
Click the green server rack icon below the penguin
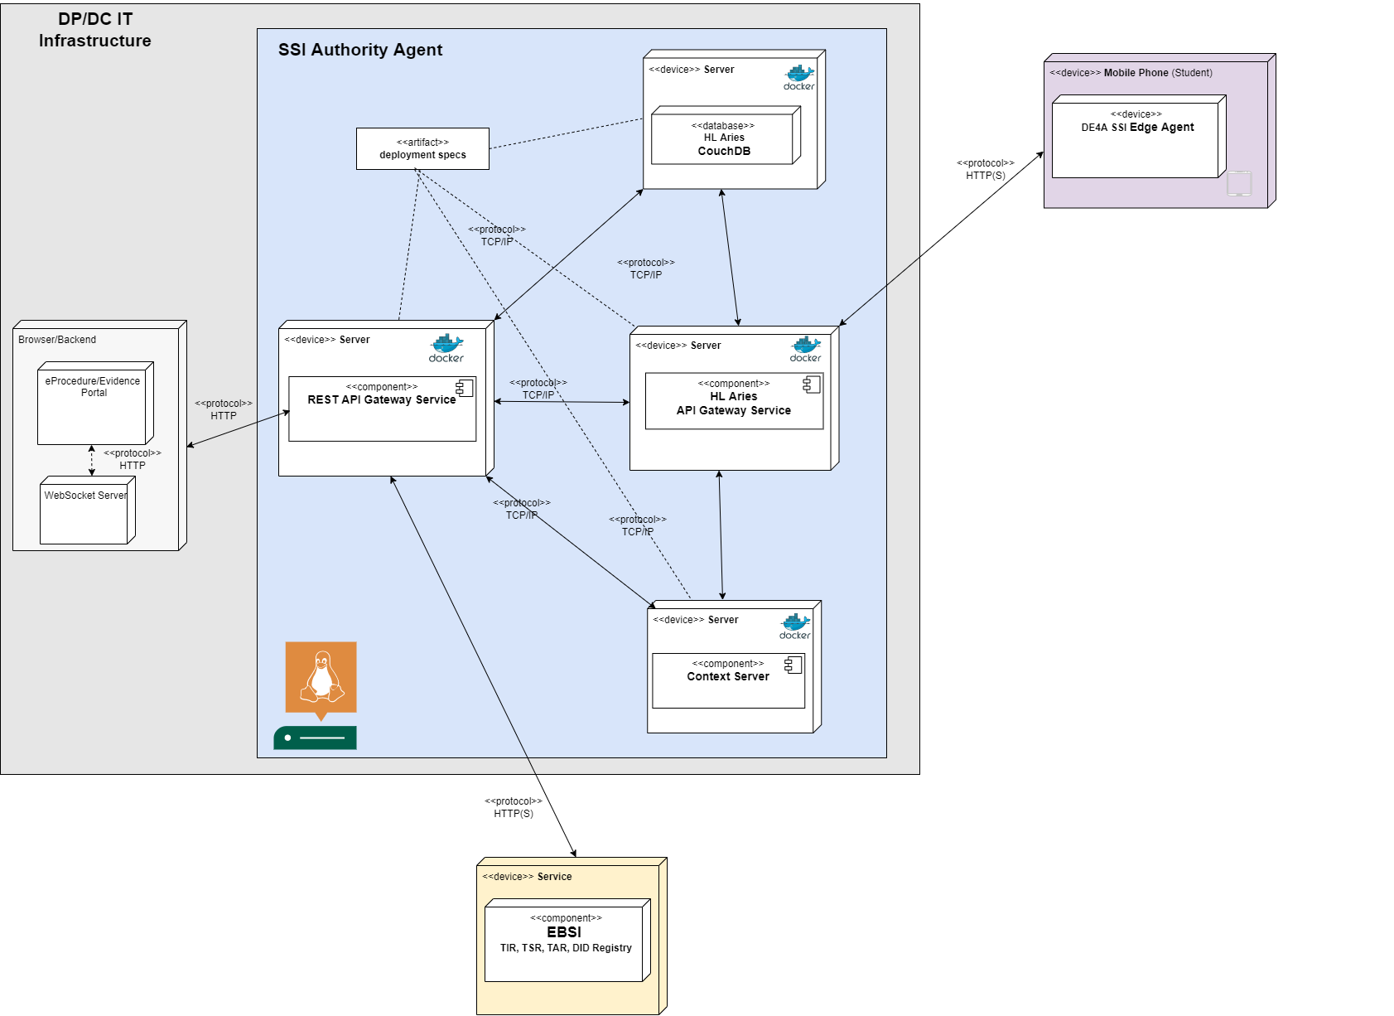[316, 738]
